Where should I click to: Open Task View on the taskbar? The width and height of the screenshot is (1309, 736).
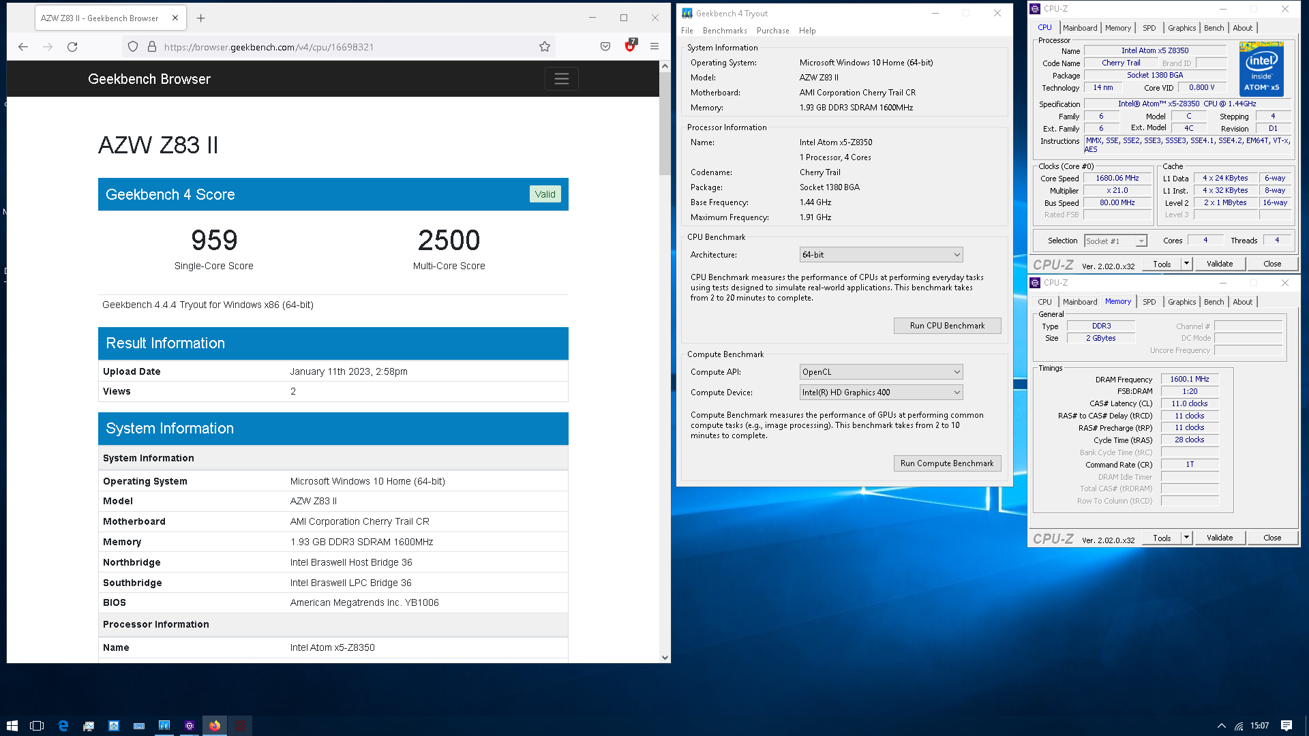coord(37,726)
